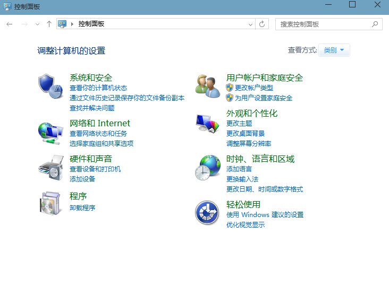The width and height of the screenshot is (389, 286).
Task: Refresh the Control Panel view
Action: tap(261, 24)
